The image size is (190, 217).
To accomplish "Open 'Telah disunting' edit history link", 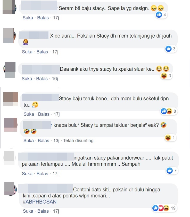I will (78, 141).
